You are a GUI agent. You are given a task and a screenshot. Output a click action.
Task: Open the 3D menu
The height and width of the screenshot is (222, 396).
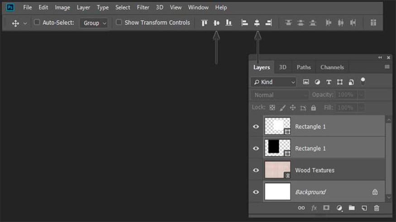[x=159, y=8]
